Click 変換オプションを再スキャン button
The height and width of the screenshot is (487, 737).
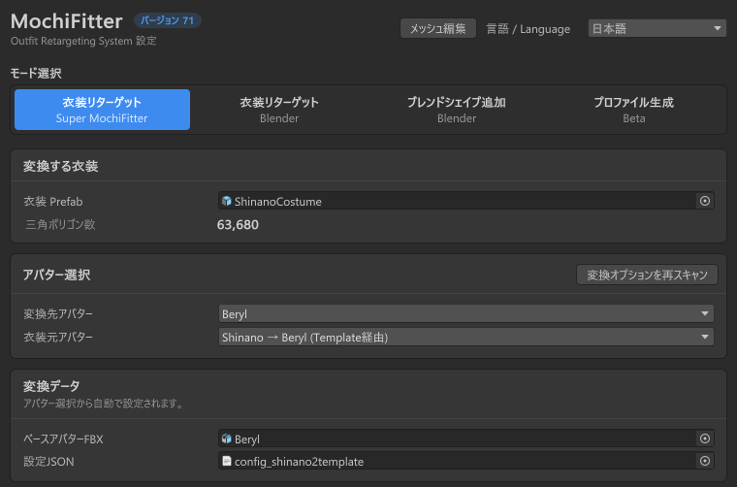(647, 275)
